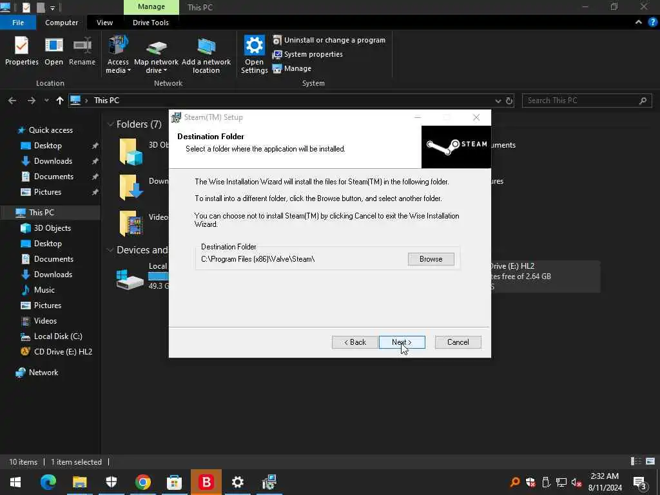The width and height of the screenshot is (660, 495).
Task: Select the 3D Objects folder icon
Action: tap(131, 151)
